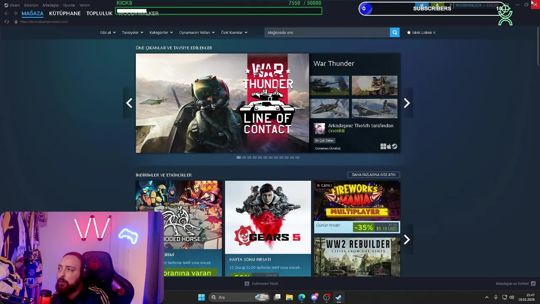Click the blue magnifier search button
540x304 pixels.
point(394,32)
